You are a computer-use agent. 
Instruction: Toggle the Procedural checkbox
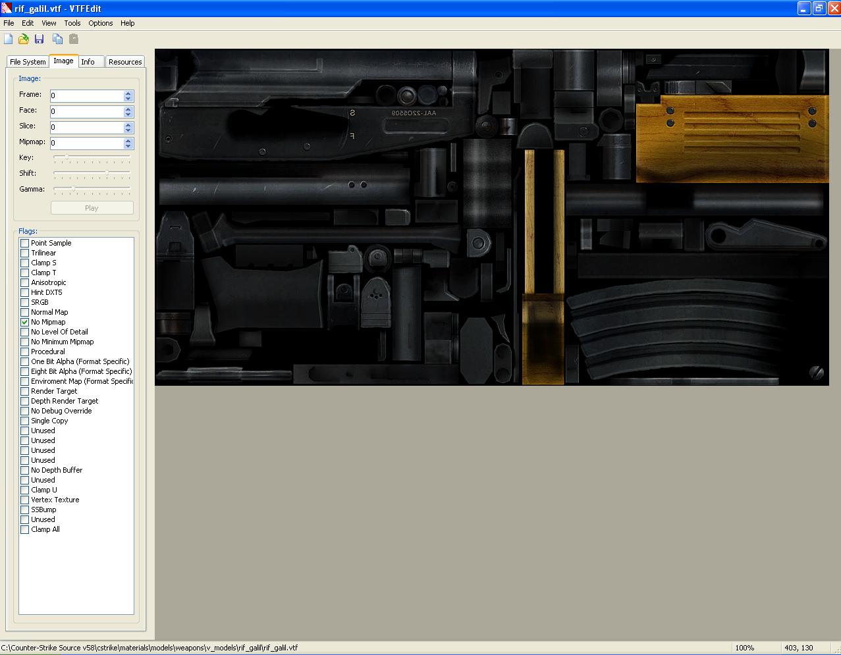coord(24,352)
